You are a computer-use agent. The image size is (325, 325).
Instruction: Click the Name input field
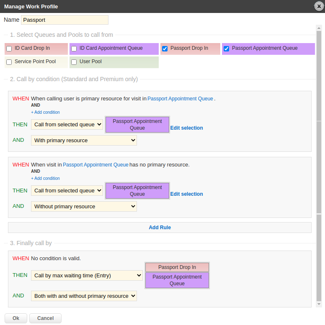(64, 20)
